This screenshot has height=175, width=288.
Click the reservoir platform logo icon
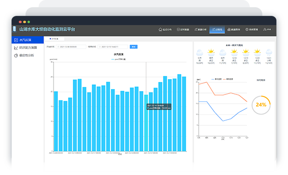tap(14, 29)
